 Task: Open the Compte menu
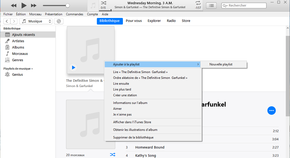point(92,14)
